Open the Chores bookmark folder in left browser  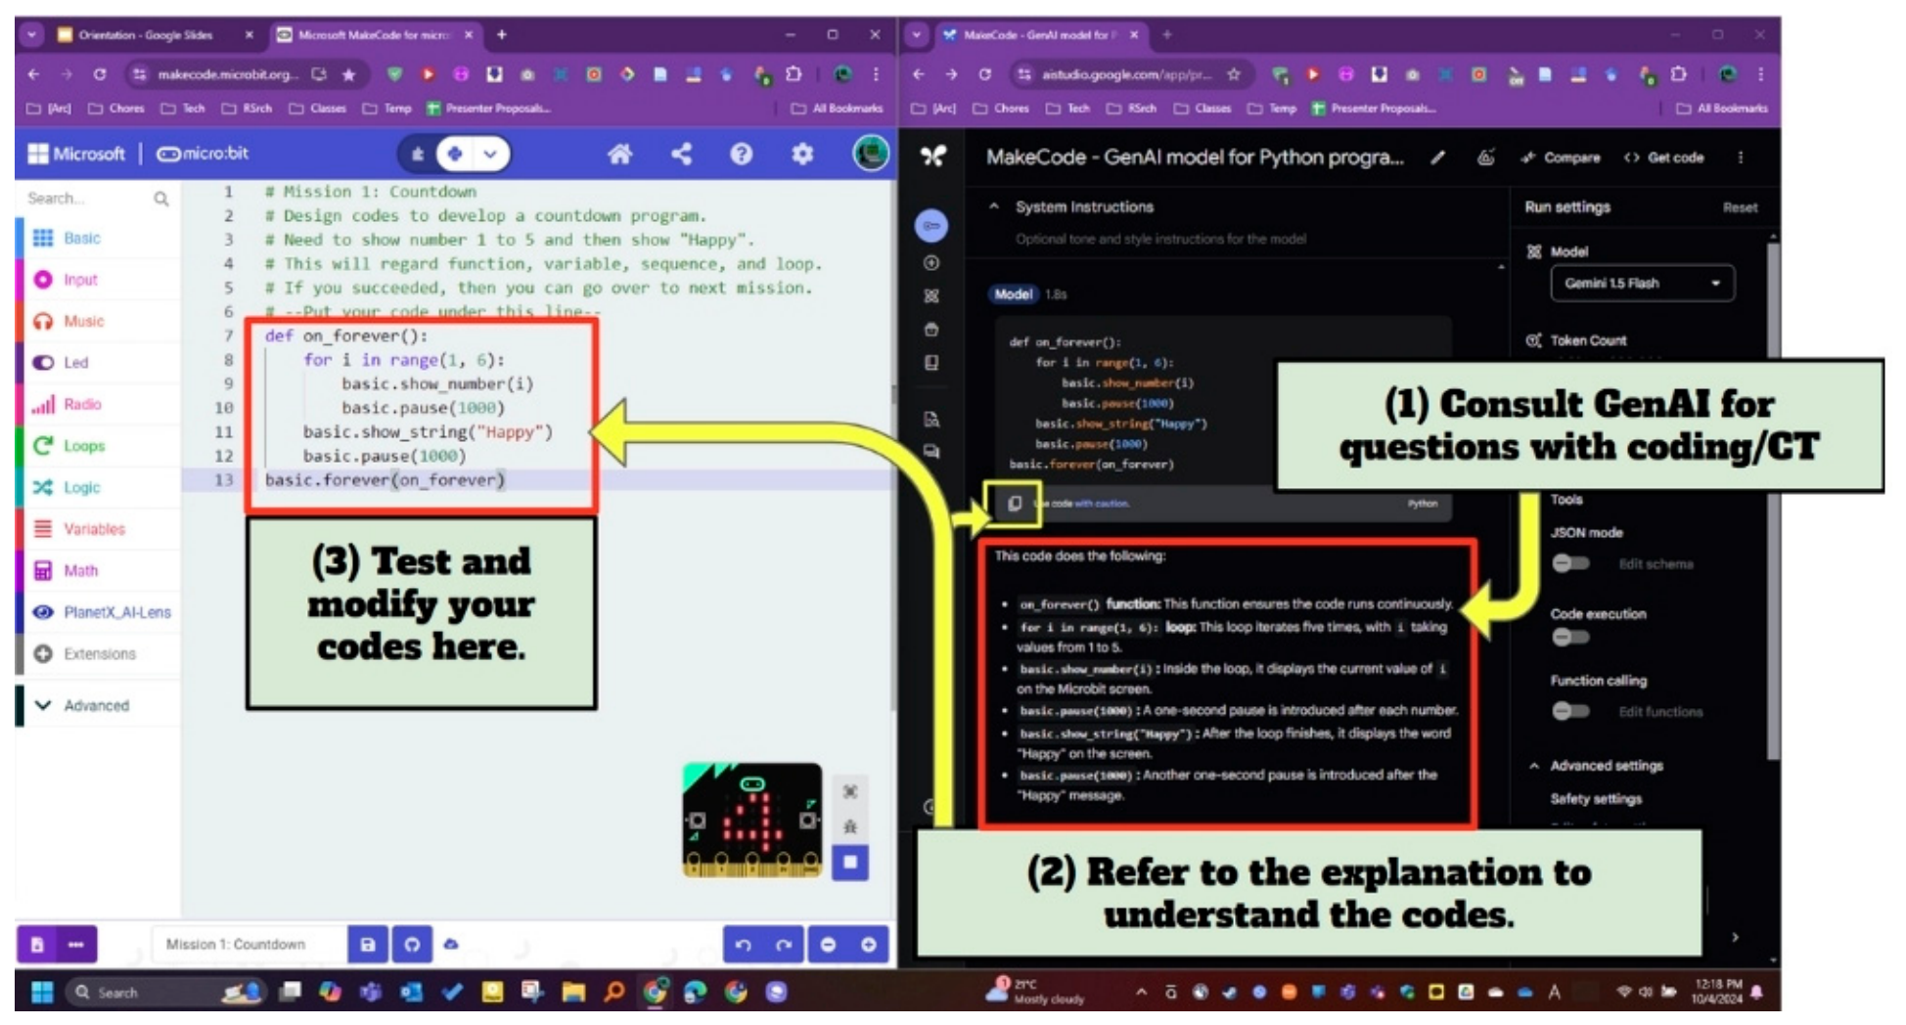[116, 109]
